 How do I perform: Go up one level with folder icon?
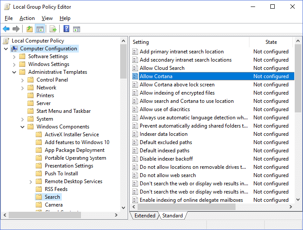pos(29,29)
